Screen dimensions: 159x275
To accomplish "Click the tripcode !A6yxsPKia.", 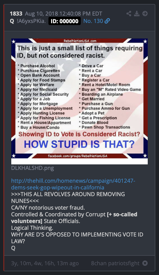I will pyautogui.click(x=31, y=21).
